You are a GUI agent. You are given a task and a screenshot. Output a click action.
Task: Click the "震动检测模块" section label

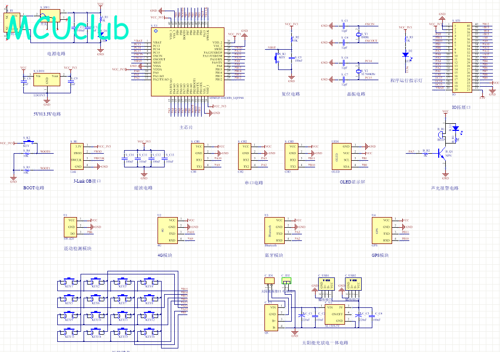click(78, 249)
